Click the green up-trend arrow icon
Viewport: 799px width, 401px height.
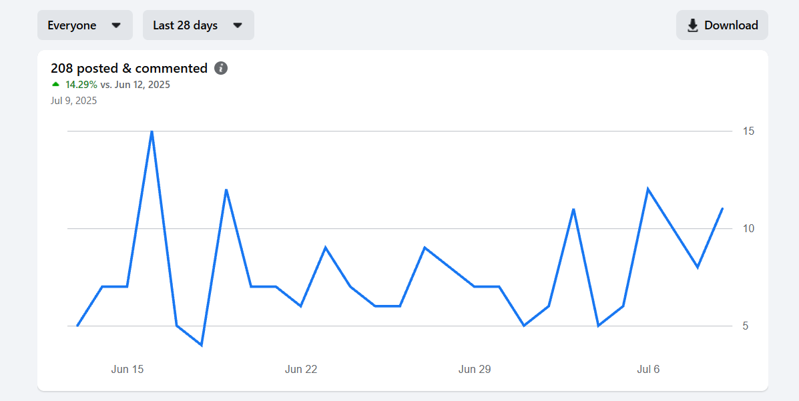click(x=56, y=85)
